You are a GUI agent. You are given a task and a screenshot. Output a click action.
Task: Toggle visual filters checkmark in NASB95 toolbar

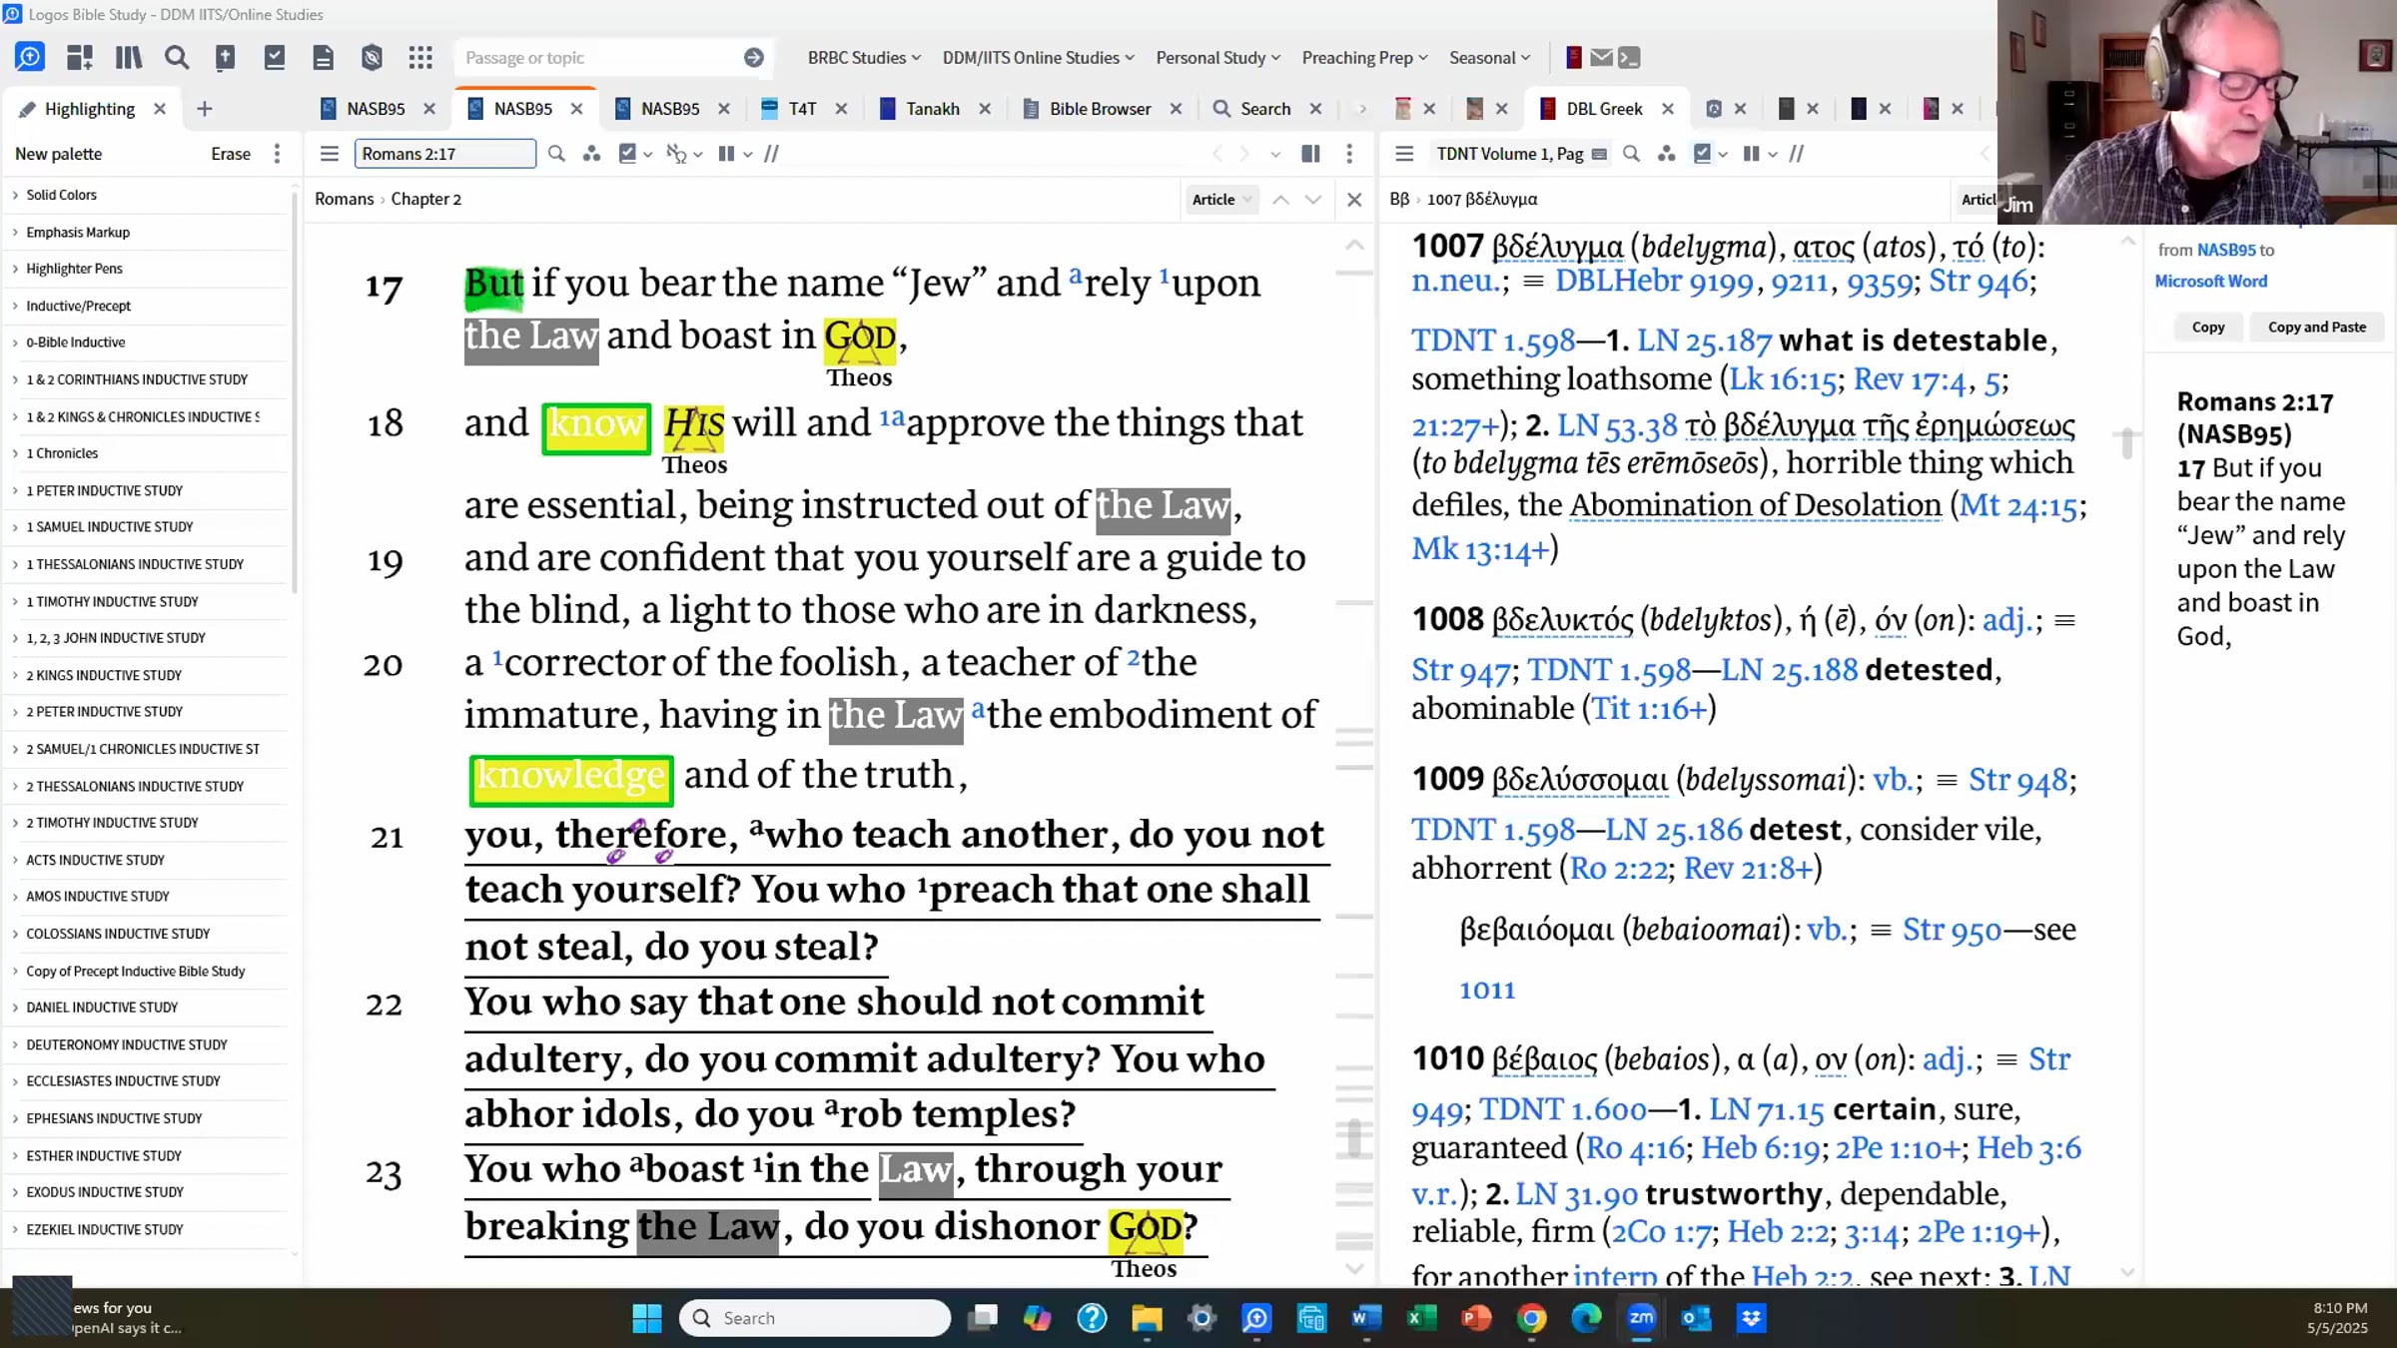(628, 154)
